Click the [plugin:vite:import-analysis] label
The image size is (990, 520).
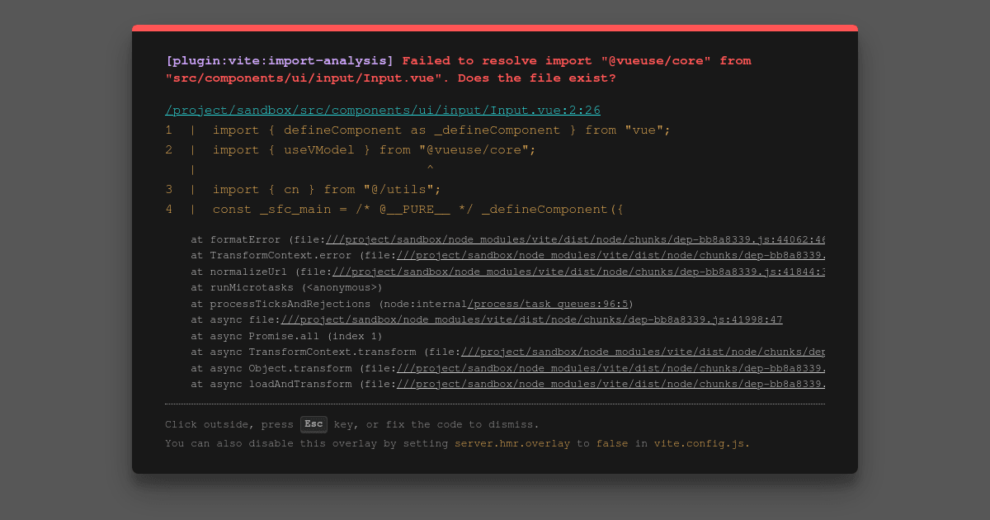(280, 61)
